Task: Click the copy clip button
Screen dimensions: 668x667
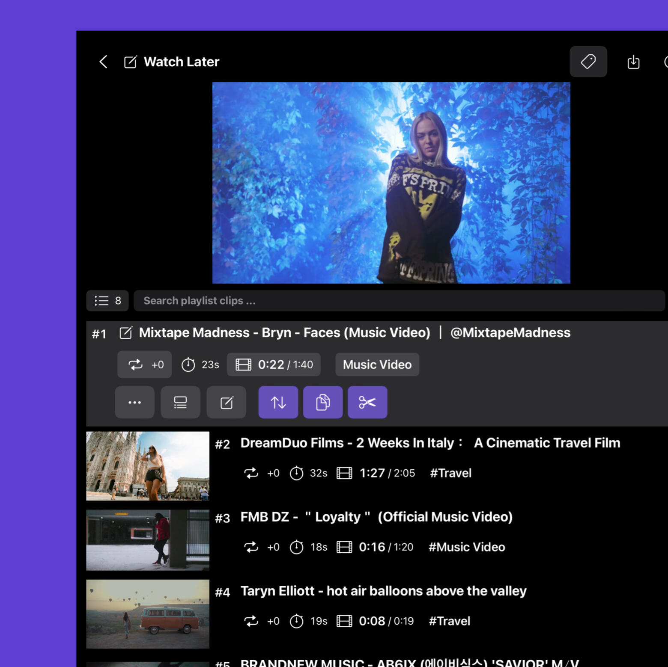Action: (322, 402)
